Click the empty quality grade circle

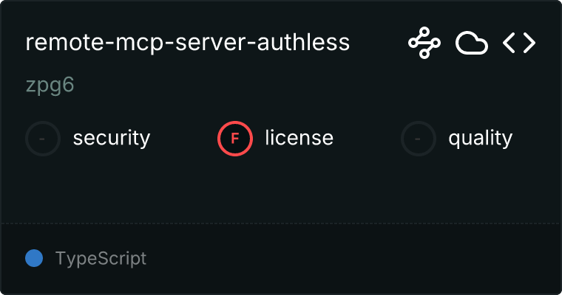tap(419, 139)
